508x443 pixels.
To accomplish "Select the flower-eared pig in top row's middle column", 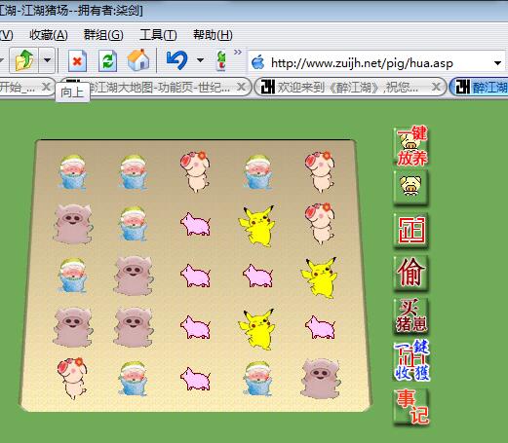I will pyautogui.click(x=195, y=171).
